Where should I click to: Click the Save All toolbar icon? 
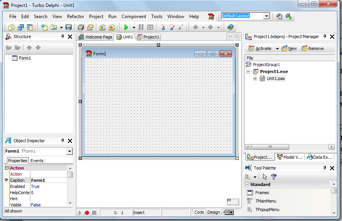[x=81, y=27]
